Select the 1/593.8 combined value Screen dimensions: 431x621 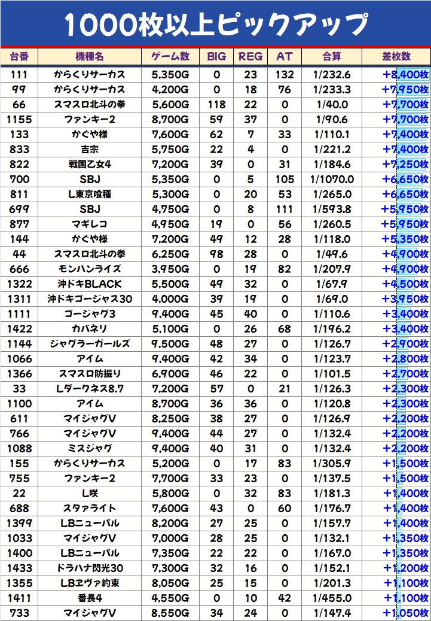332,209
